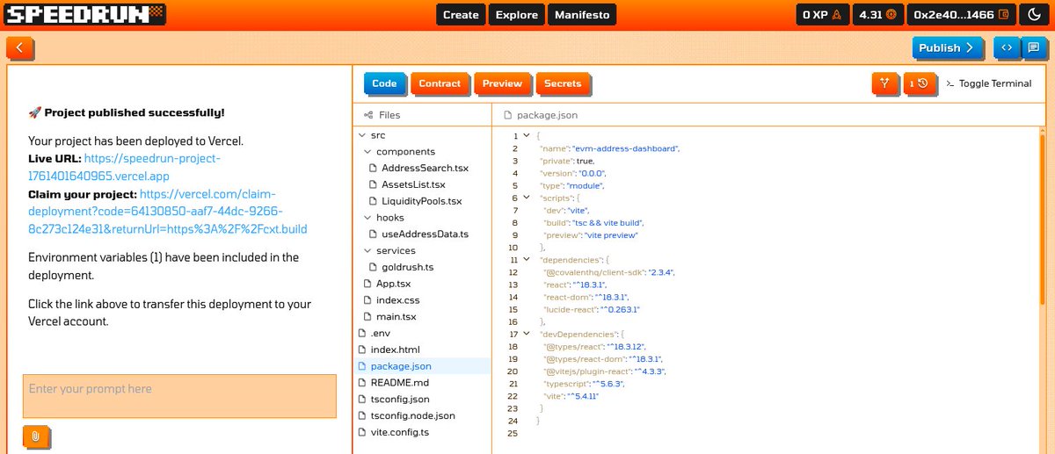Click the file icon beside AssetsList.tsx
The image size is (1055, 454).
(x=375, y=184)
